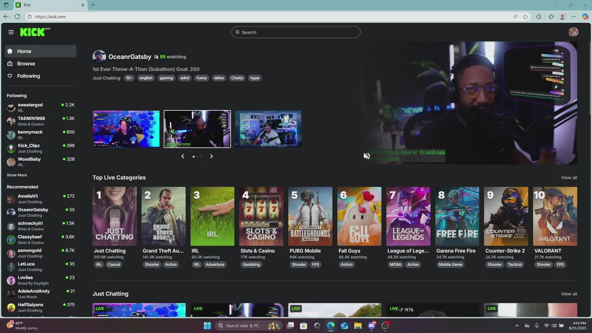
Task: Select the first featured stream thumbnail
Action: tap(126, 129)
